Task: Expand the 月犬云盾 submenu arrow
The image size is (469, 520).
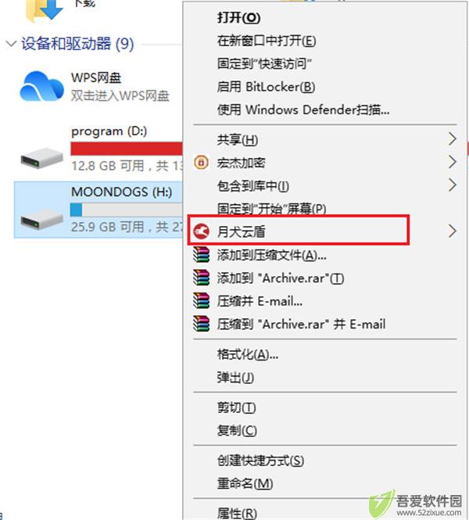Action: (x=453, y=231)
